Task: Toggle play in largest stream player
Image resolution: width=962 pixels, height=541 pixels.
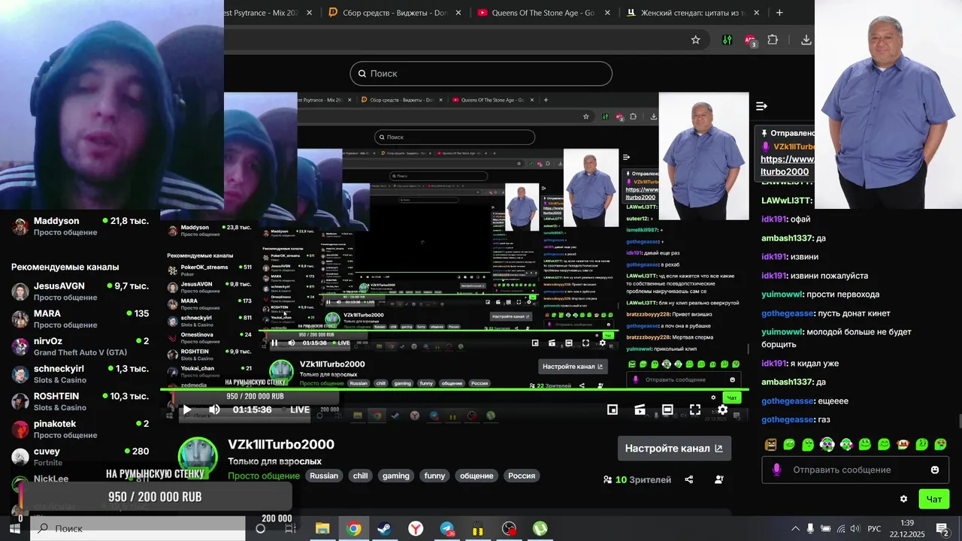Action: pos(187,410)
